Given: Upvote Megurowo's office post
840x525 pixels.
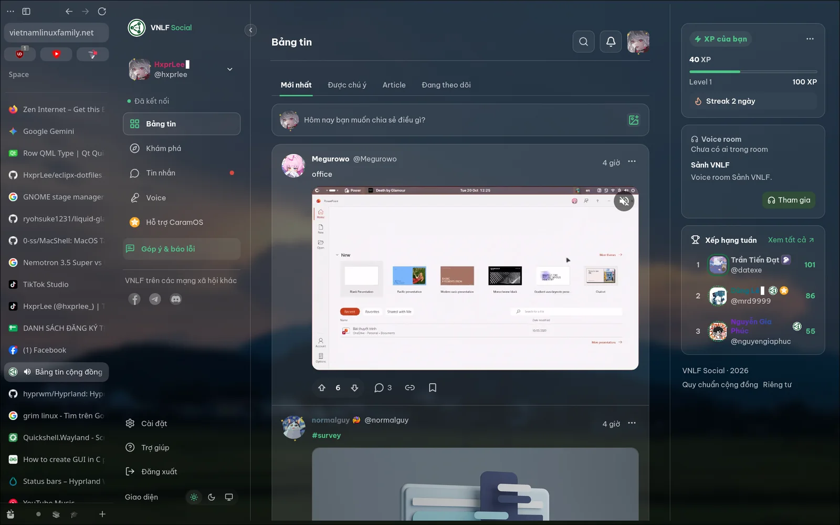Looking at the screenshot, I should (322, 387).
